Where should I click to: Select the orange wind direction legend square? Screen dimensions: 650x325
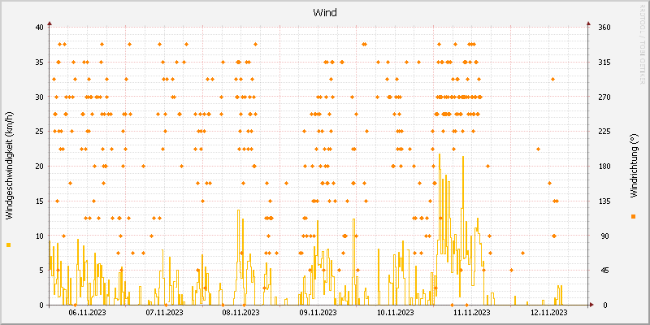[x=633, y=216]
